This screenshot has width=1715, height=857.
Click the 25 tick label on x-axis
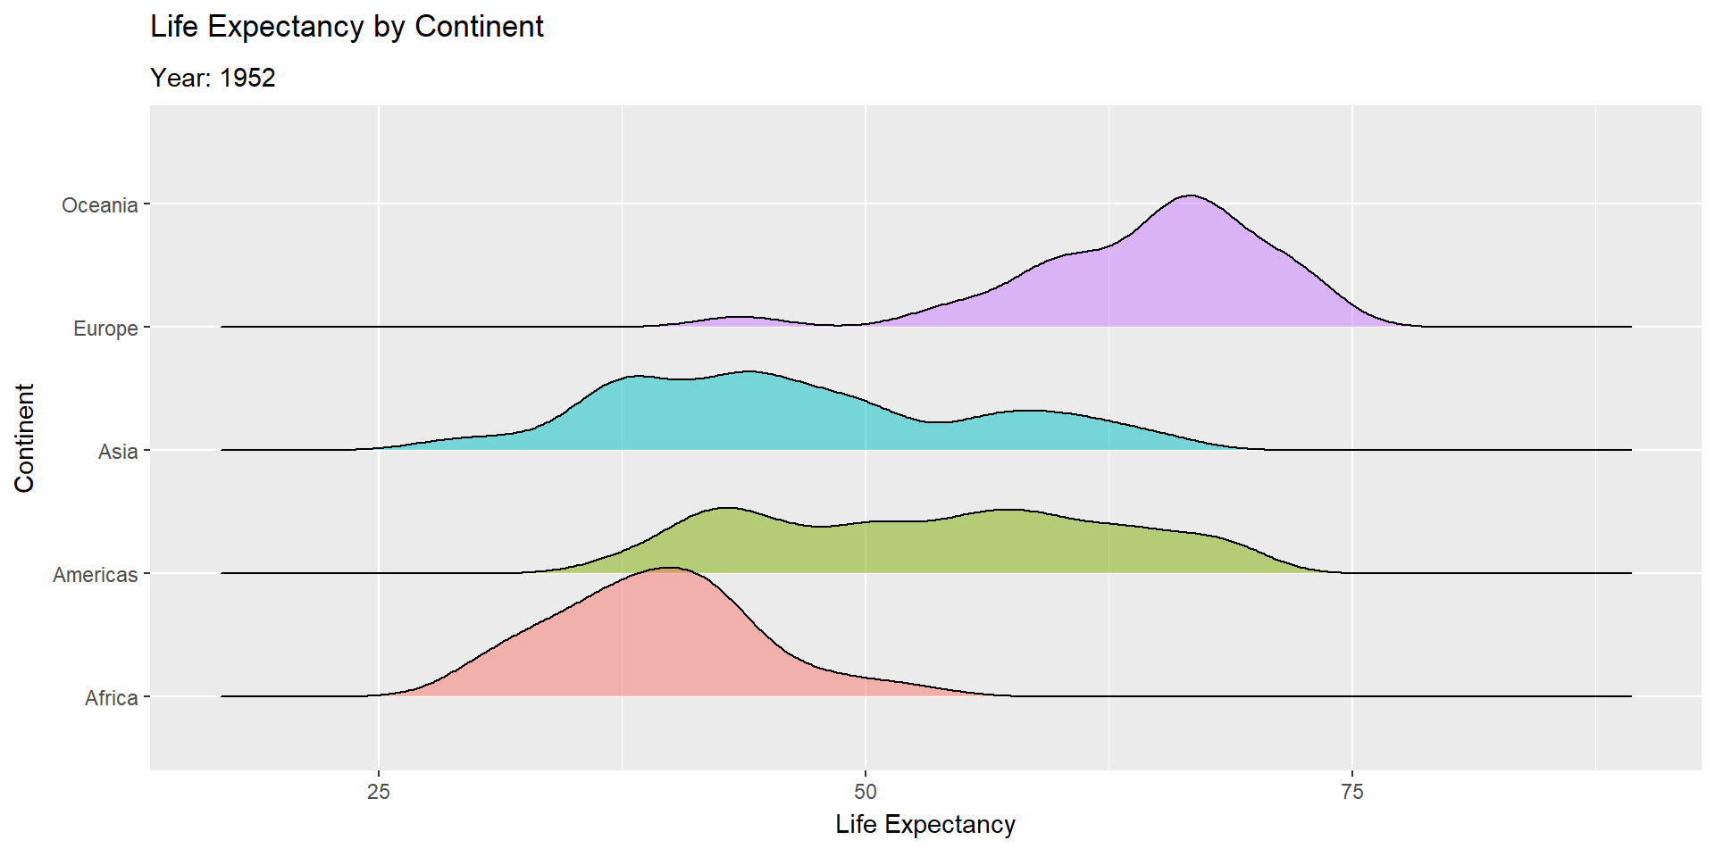point(379,792)
